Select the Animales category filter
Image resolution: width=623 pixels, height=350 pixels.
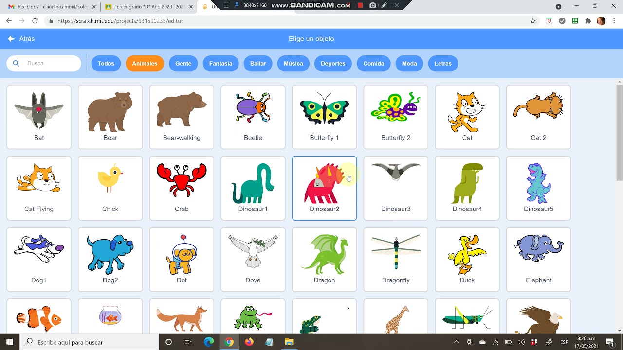[145, 64]
